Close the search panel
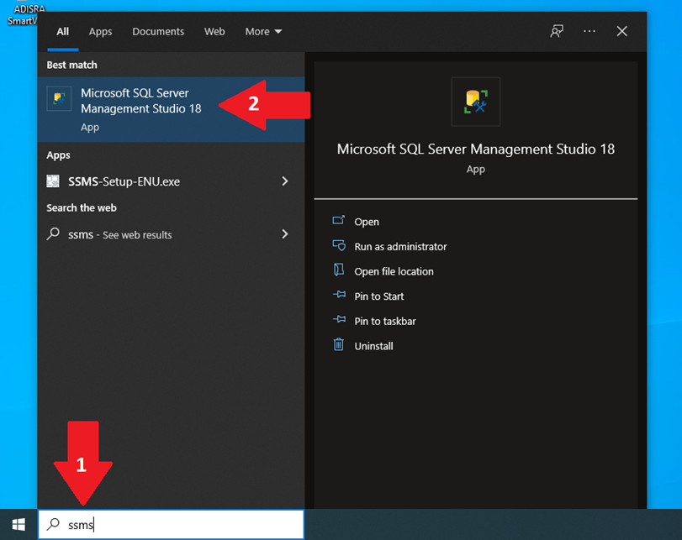Viewport: 682px width, 540px height. coord(622,31)
